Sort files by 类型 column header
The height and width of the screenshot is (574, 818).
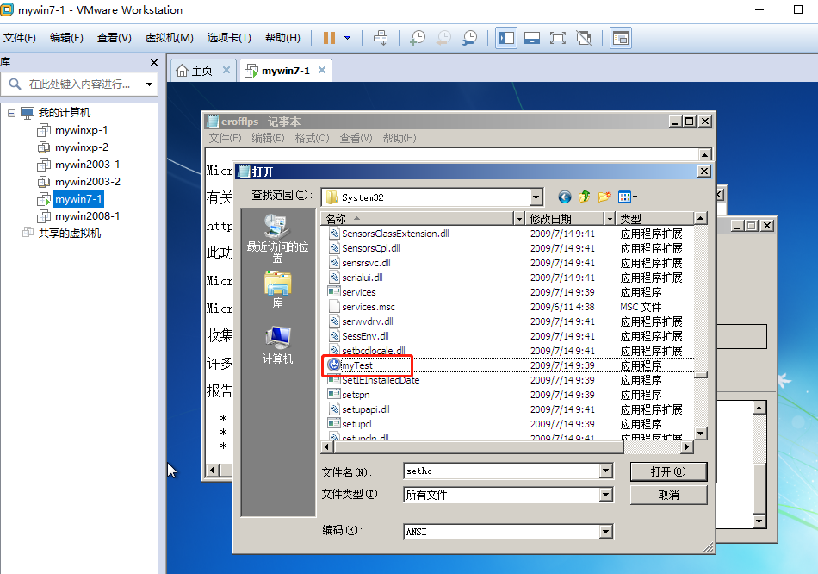click(x=656, y=218)
